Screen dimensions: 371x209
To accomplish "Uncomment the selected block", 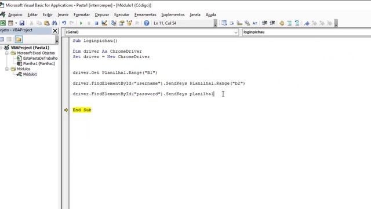I will [297, 23].
